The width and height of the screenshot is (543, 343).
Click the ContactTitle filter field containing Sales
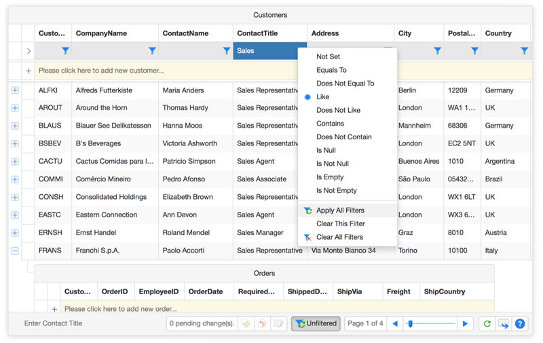(265, 51)
